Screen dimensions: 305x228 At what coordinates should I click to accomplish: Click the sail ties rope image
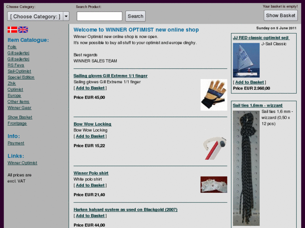246,168
